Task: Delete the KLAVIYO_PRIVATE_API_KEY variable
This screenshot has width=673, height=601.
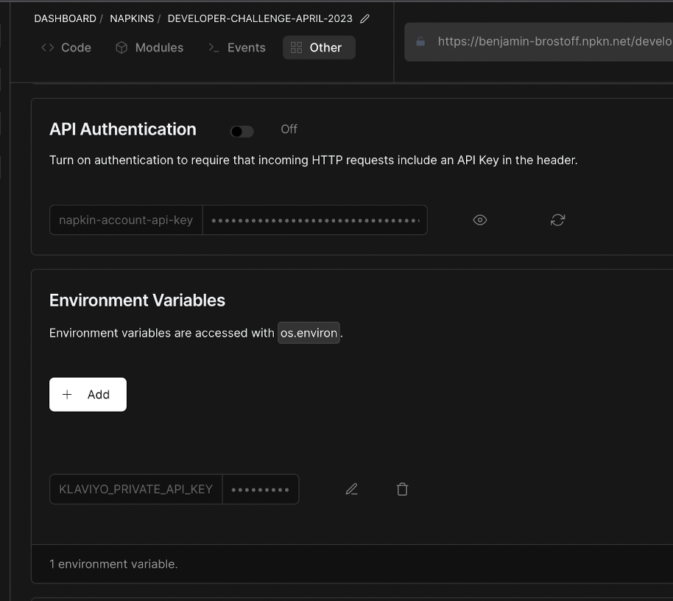Action: pos(402,489)
